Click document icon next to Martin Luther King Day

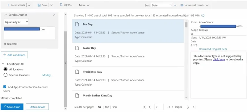pos(77,95)
